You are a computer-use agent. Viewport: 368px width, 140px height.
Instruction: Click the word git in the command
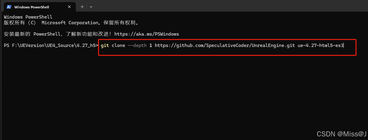tap(105, 45)
